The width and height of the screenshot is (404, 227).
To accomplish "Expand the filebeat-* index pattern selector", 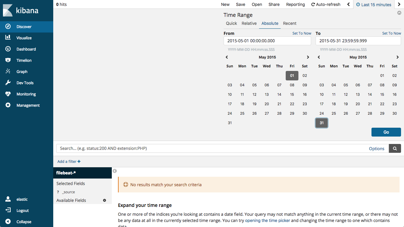I will [x=83, y=173].
